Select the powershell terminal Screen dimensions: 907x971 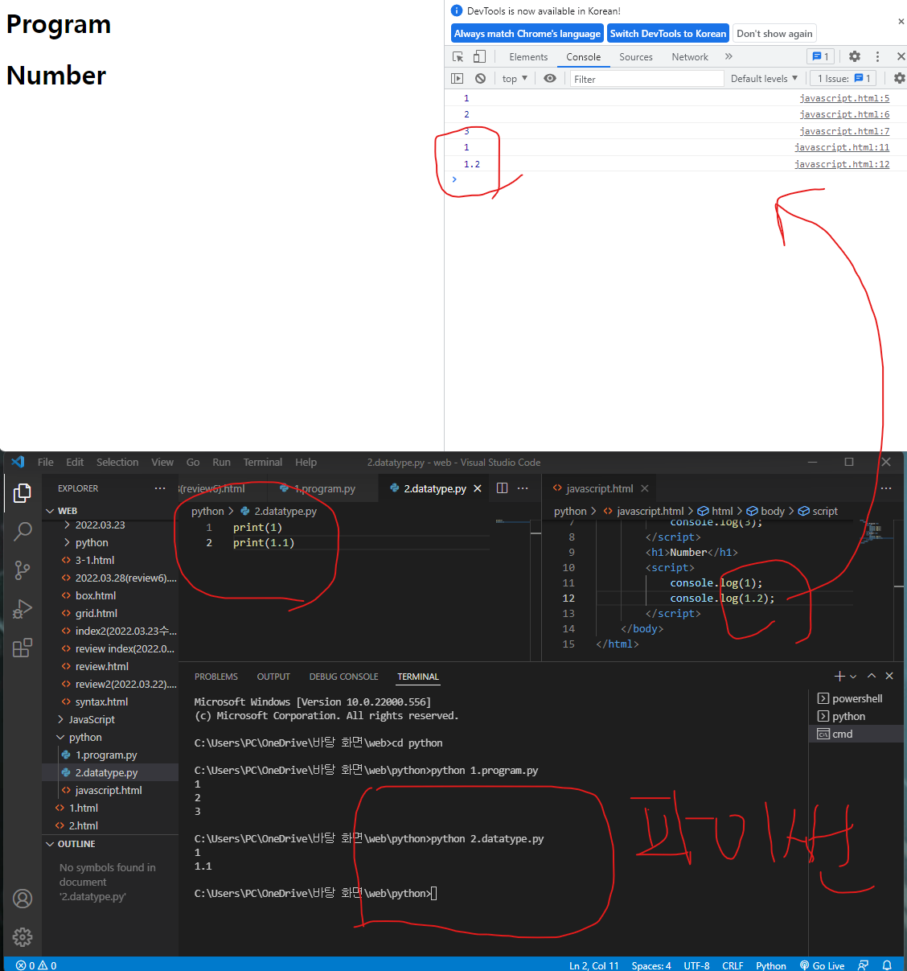pos(856,698)
